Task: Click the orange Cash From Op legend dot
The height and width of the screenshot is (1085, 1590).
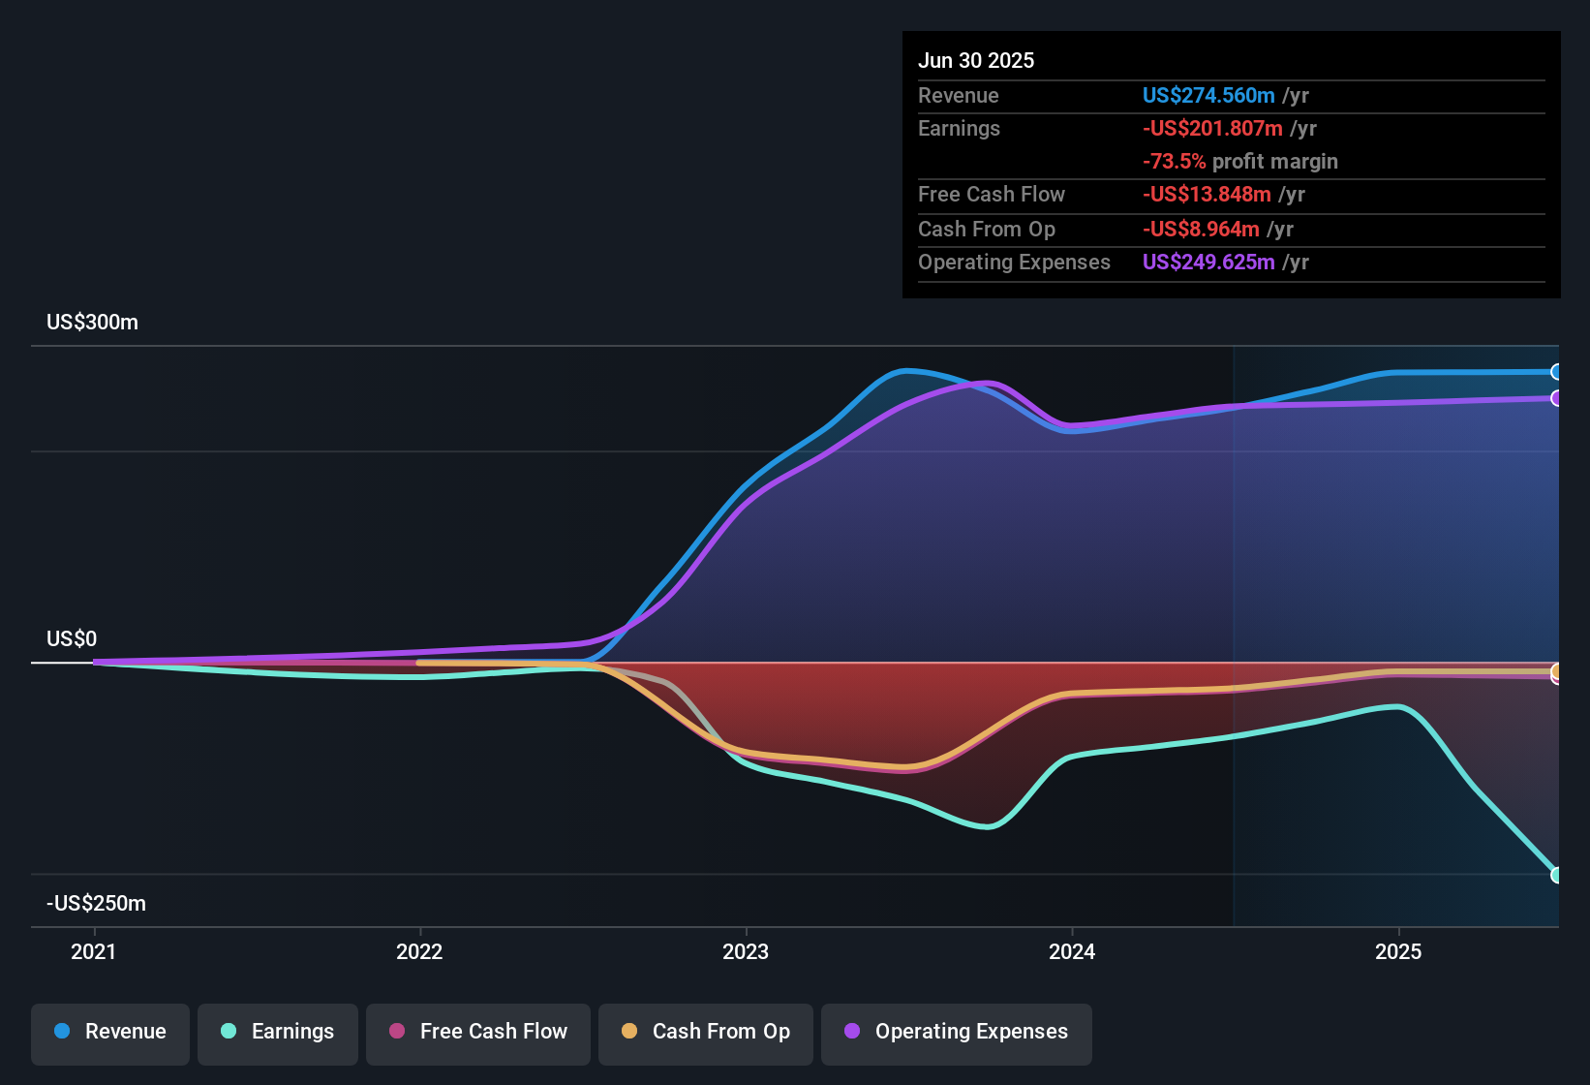Action: pyautogui.click(x=629, y=1032)
